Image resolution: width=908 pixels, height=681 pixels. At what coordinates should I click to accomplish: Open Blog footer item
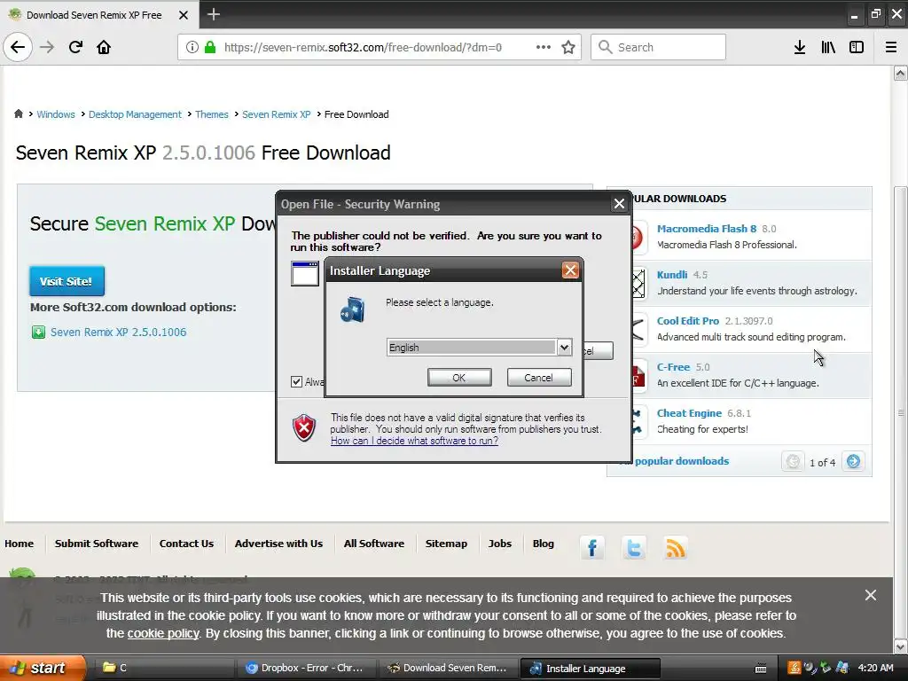pyautogui.click(x=544, y=544)
